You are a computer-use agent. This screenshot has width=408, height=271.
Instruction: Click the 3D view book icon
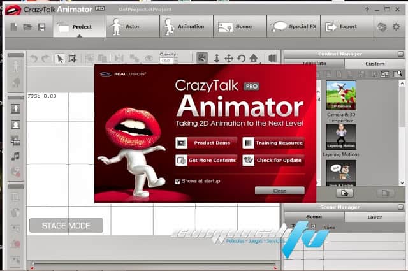pos(272,58)
